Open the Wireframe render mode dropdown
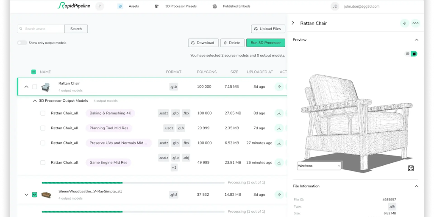This screenshot has width=434, height=217. pos(319,166)
